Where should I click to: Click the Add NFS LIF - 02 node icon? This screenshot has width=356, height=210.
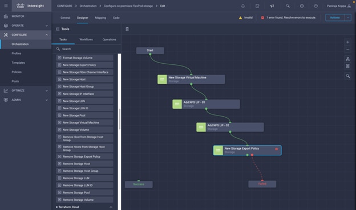click(x=201, y=127)
